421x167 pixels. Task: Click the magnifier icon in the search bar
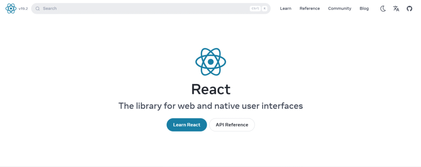click(x=38, y=9)
